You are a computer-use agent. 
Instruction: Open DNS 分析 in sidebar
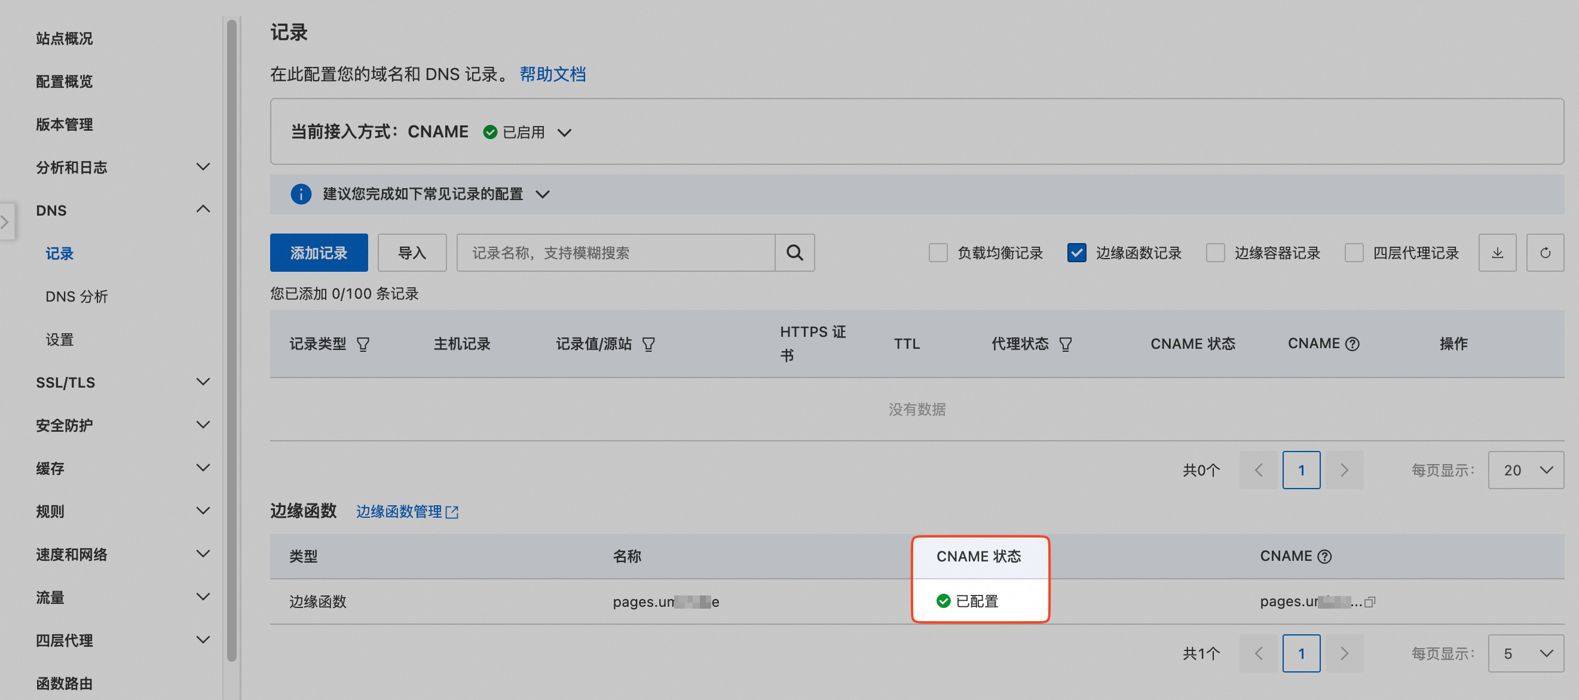[x=76, y=296]
